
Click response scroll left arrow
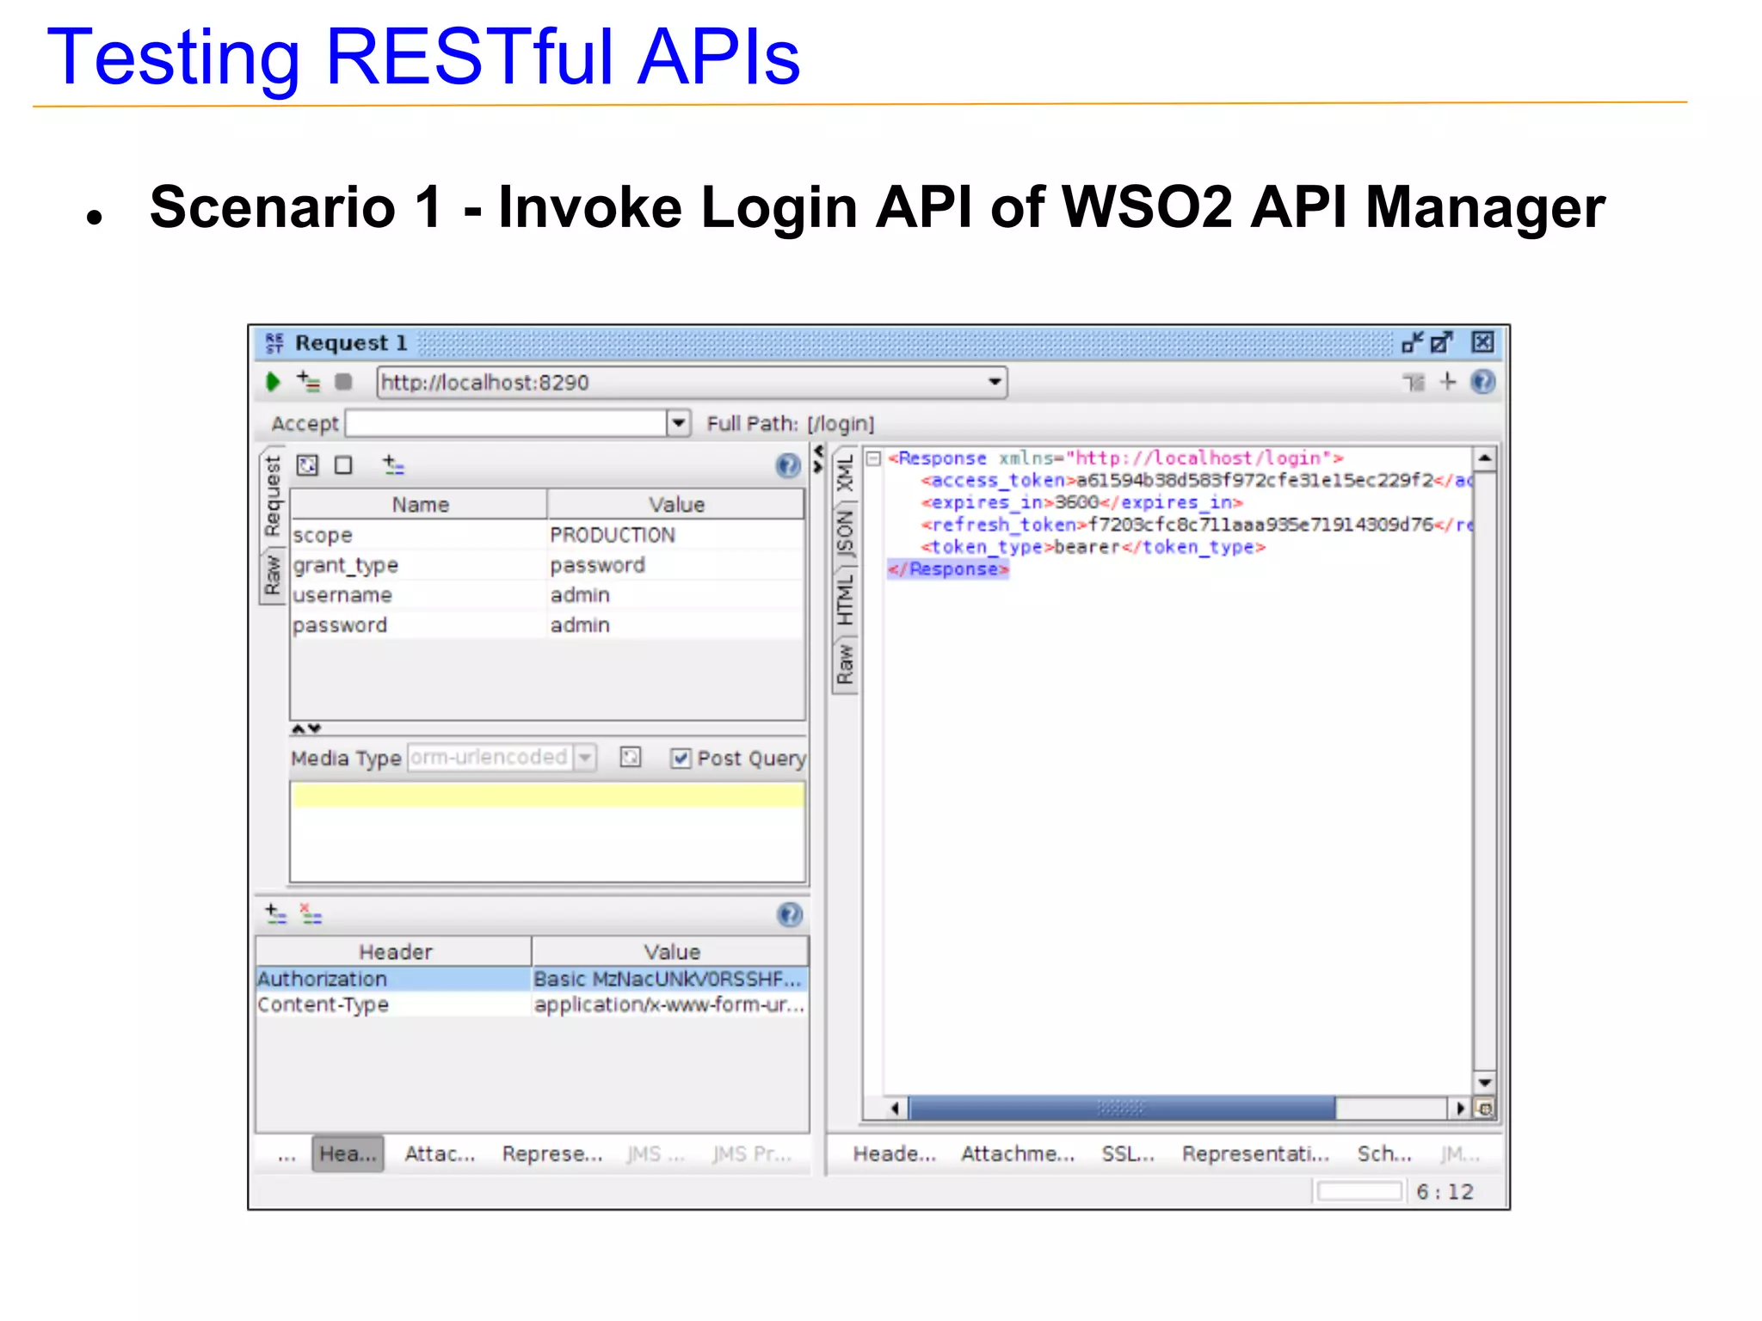895,1108
